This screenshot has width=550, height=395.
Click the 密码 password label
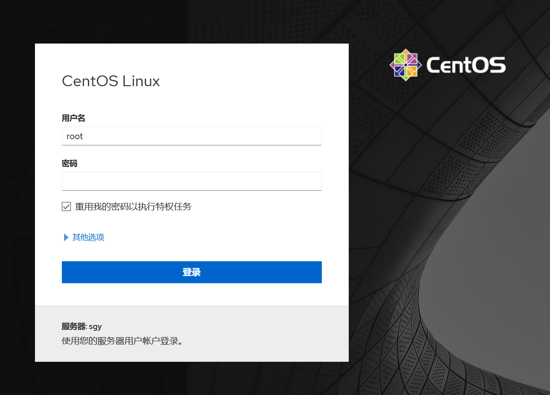69,163
